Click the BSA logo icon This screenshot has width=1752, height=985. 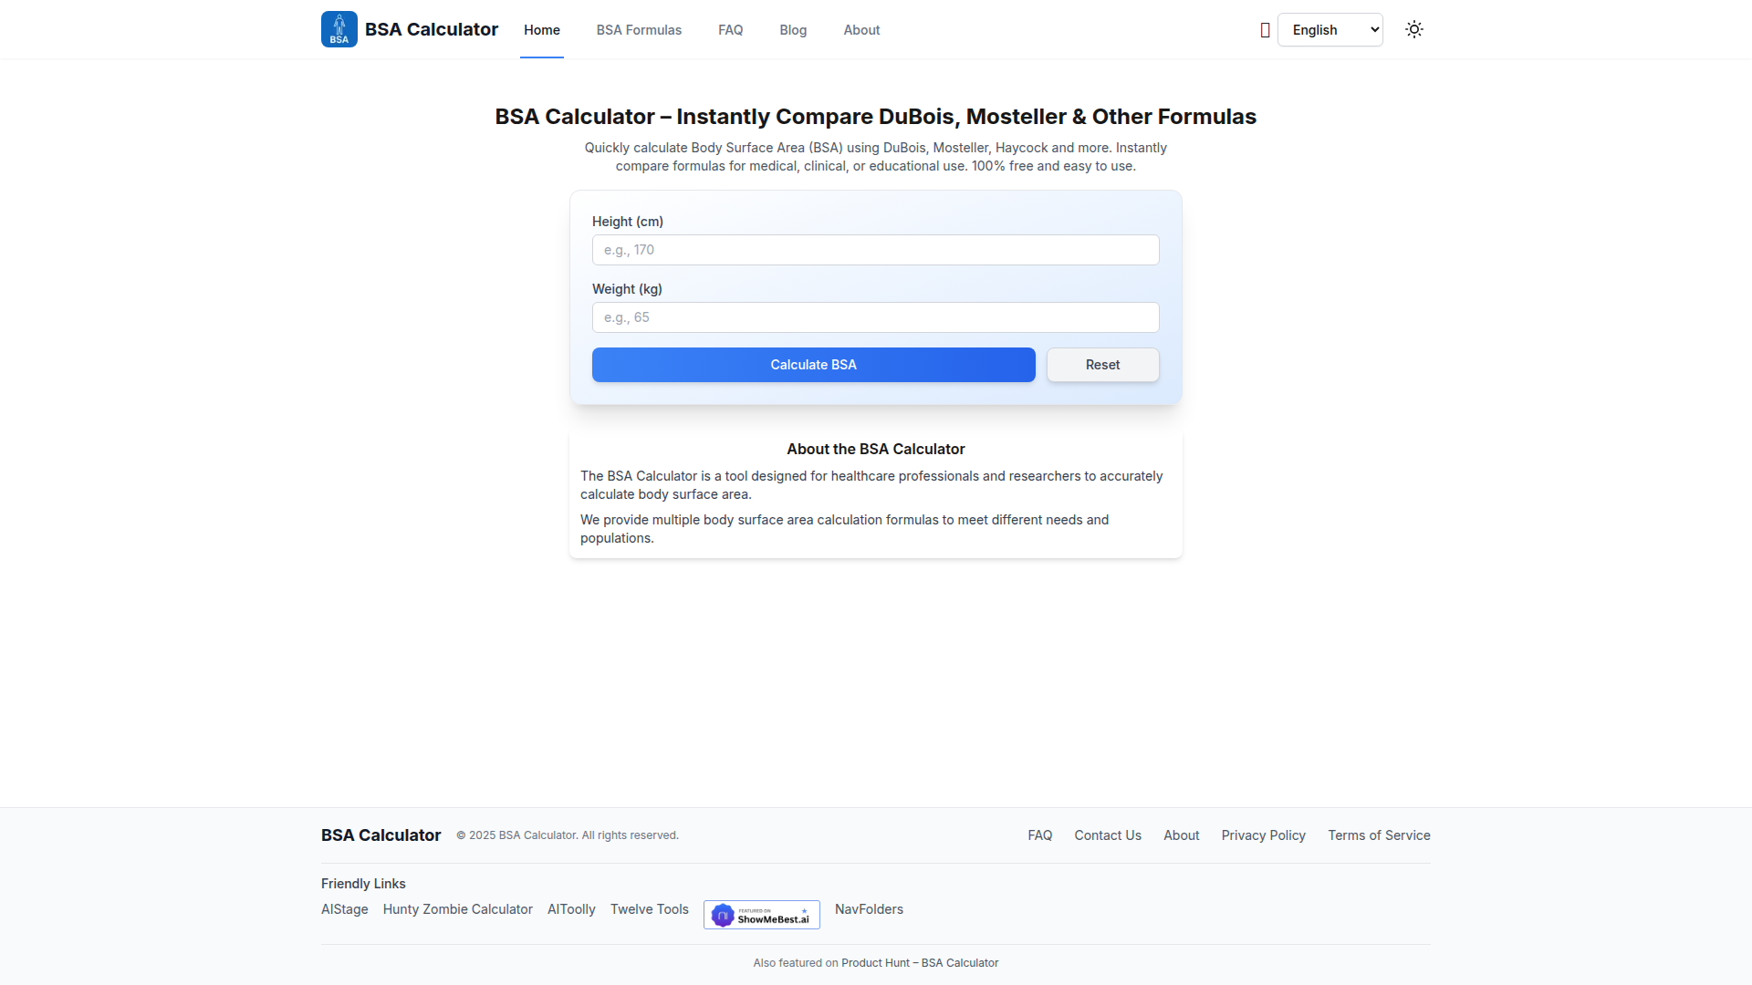point(339,29)
